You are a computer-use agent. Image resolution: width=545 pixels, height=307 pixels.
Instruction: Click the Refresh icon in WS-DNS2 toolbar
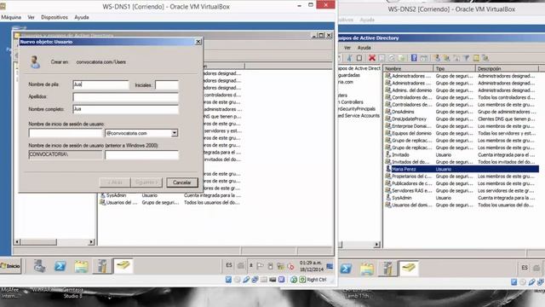pos(392,58)
